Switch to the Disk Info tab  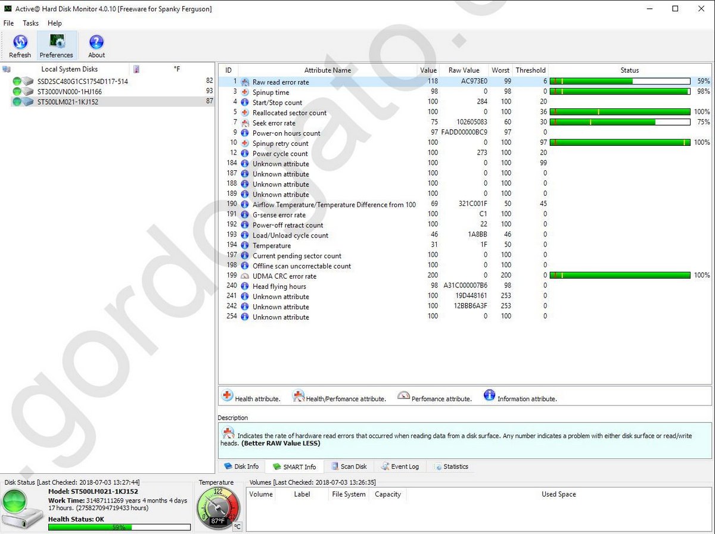(x=241, y=467)
